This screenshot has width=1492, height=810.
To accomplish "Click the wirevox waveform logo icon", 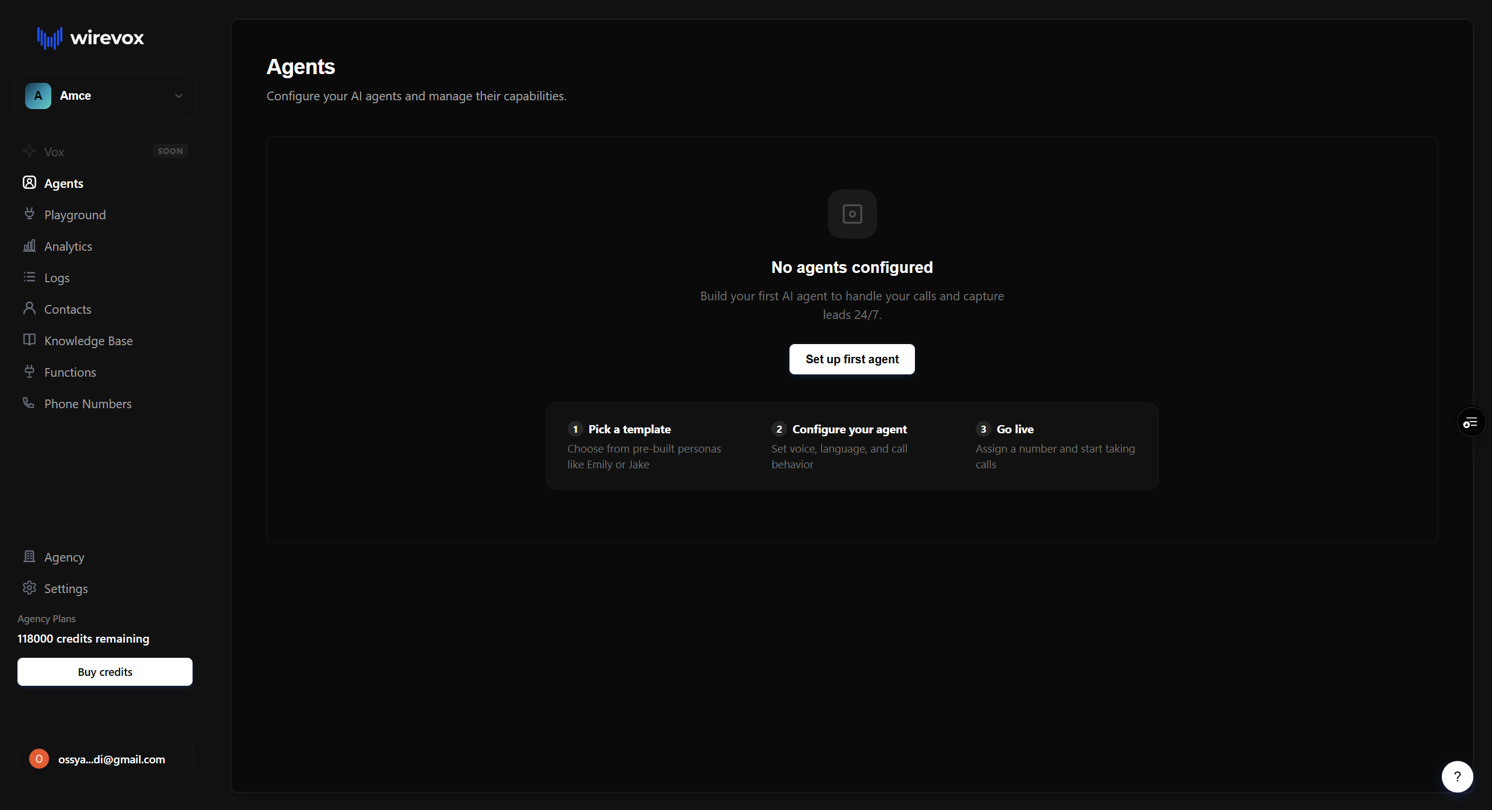I will [x=50, y=38].
